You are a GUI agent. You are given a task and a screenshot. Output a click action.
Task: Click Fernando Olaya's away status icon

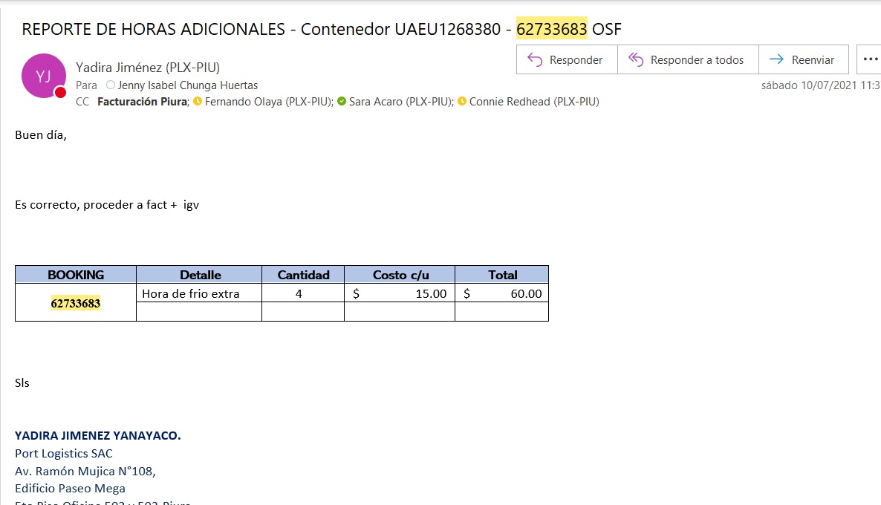click(198, 102)
